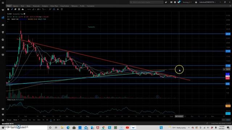
Task: Open the third toolbar dropdown before indicators
Action: click(39, 9)
